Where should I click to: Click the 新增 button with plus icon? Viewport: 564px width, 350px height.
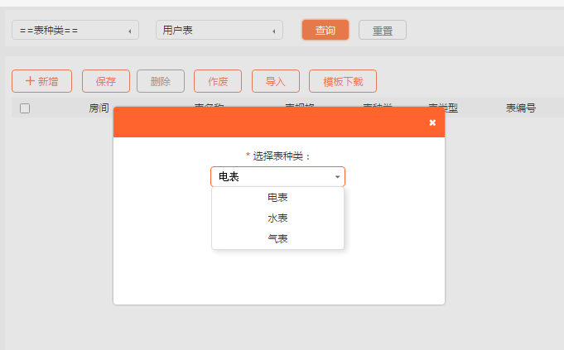pos(41,81)
